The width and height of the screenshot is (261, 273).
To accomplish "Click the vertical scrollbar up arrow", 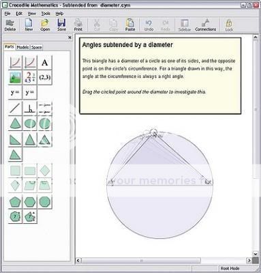I will coord(256,37).
